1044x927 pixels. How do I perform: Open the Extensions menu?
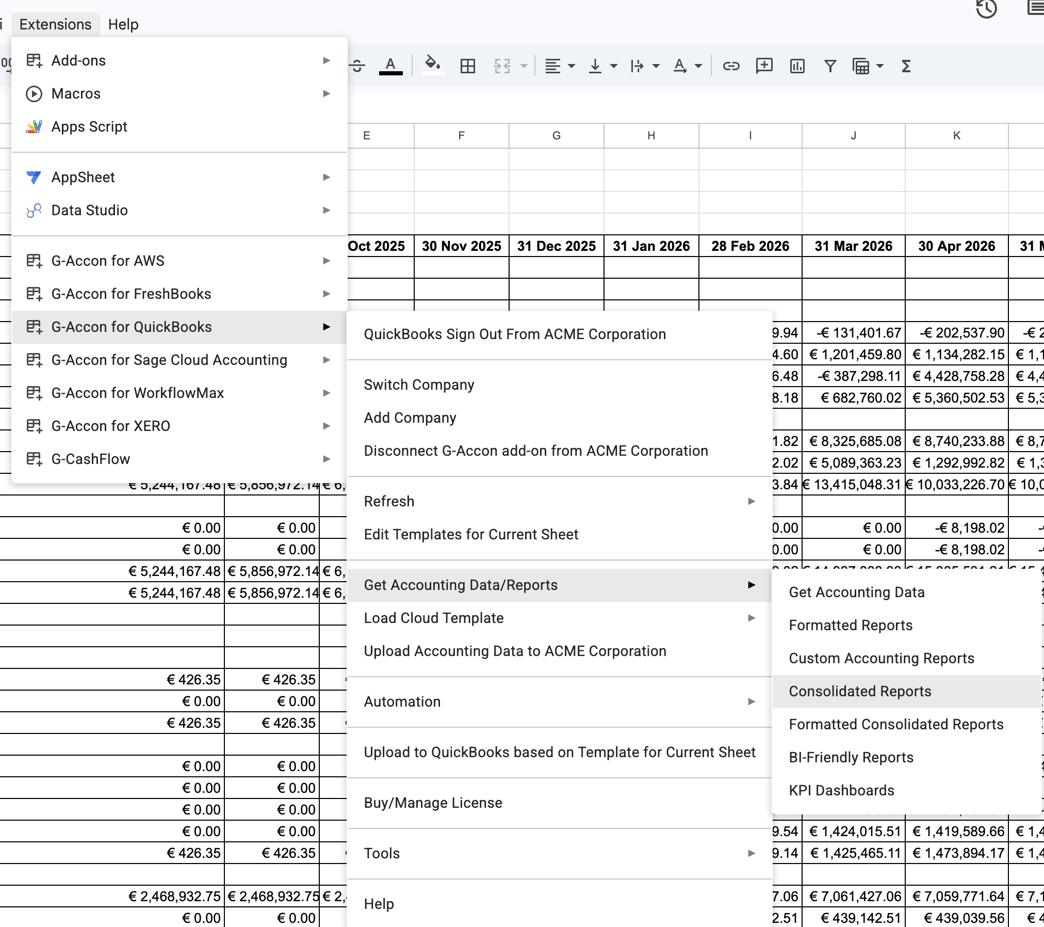click(x=55, y=24)
